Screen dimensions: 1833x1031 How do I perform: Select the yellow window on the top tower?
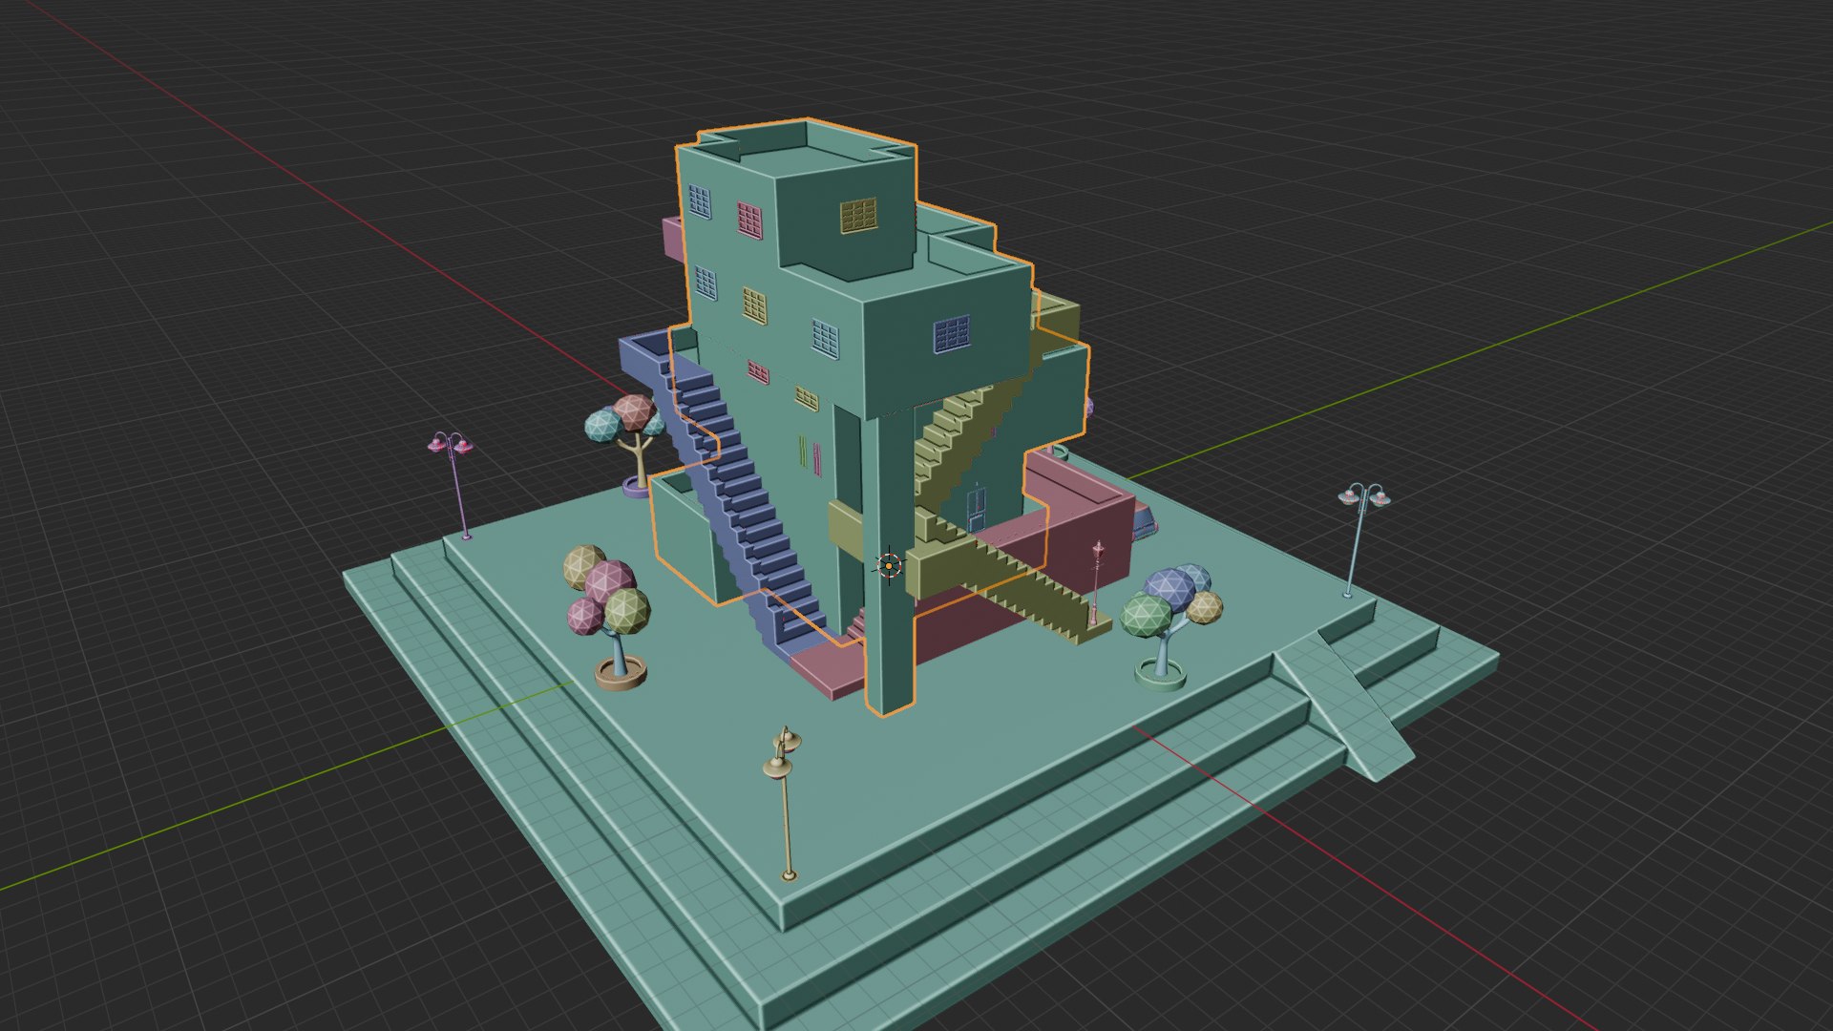(858, 216)
